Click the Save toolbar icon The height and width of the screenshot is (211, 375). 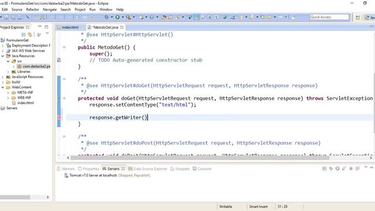coord(6,17)
